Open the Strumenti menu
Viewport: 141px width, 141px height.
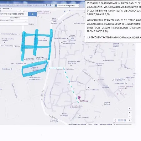(6, 8)
